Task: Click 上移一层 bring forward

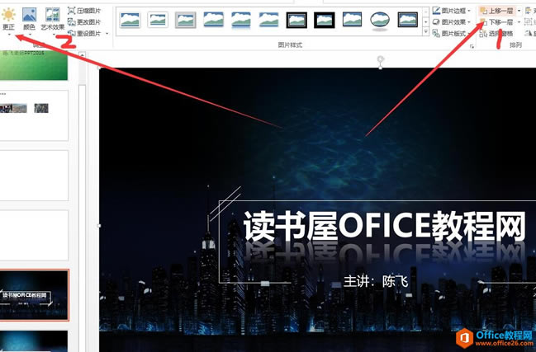Action: click(x=496, y=11)
